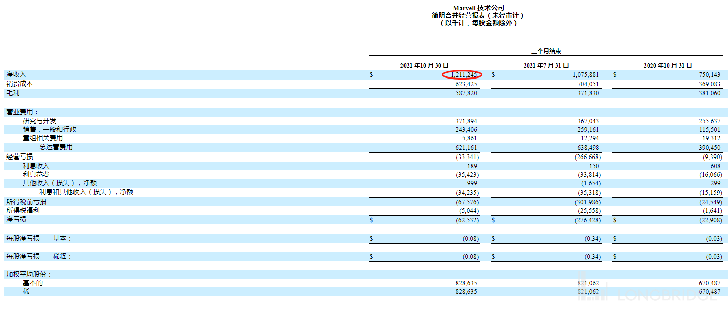Click the interest income value 189
The image size is (728, 311).
472,166
